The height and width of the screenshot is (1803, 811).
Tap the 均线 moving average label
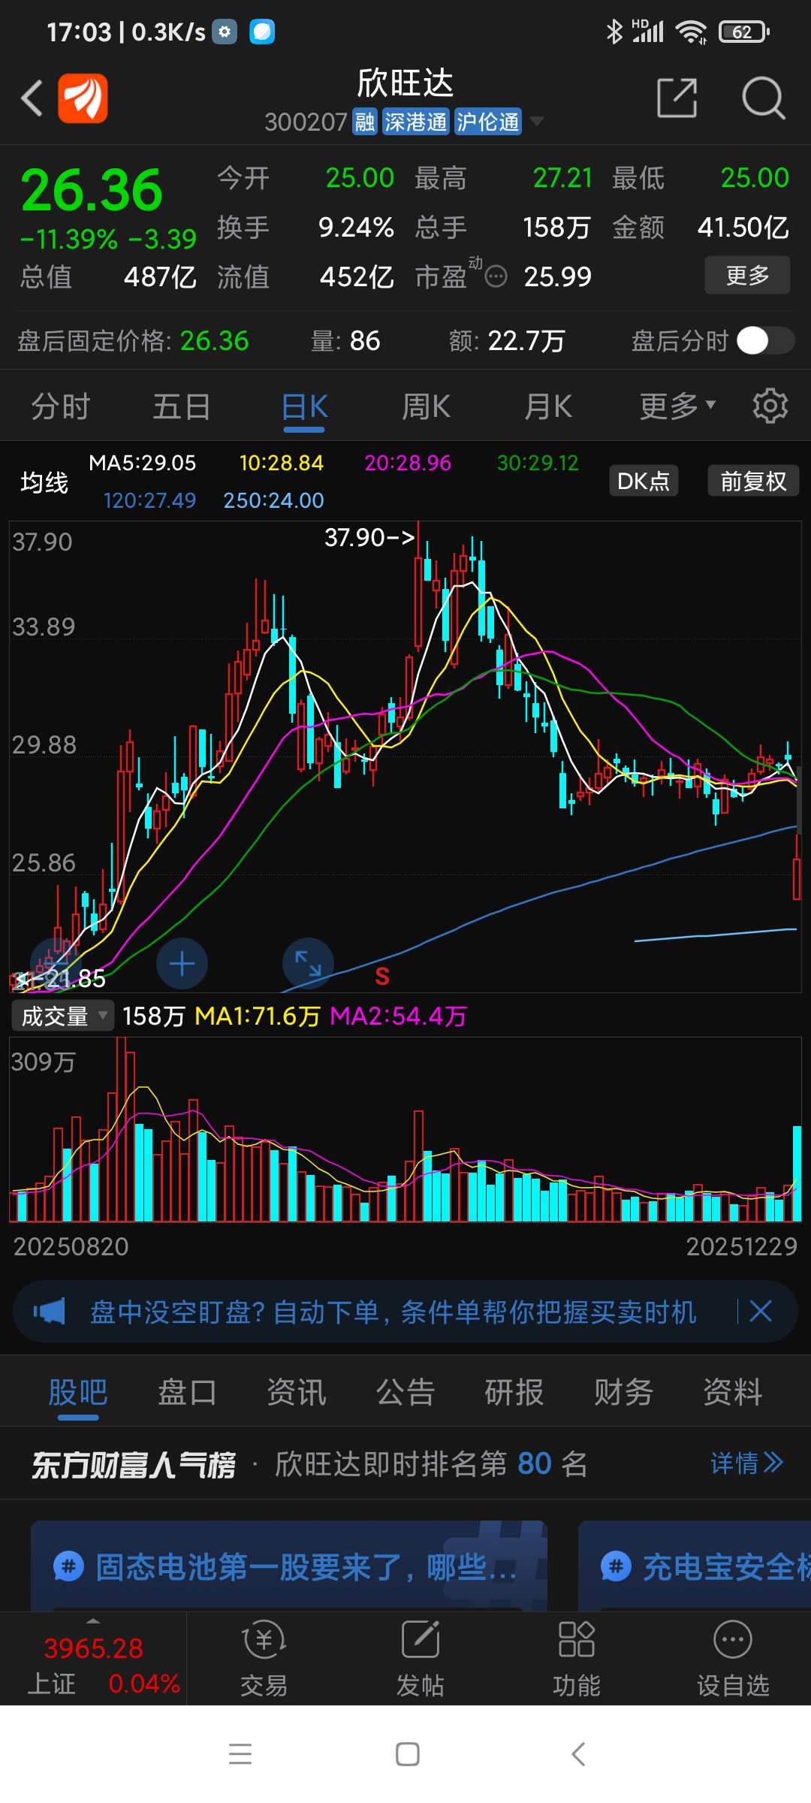coord(44,482)
